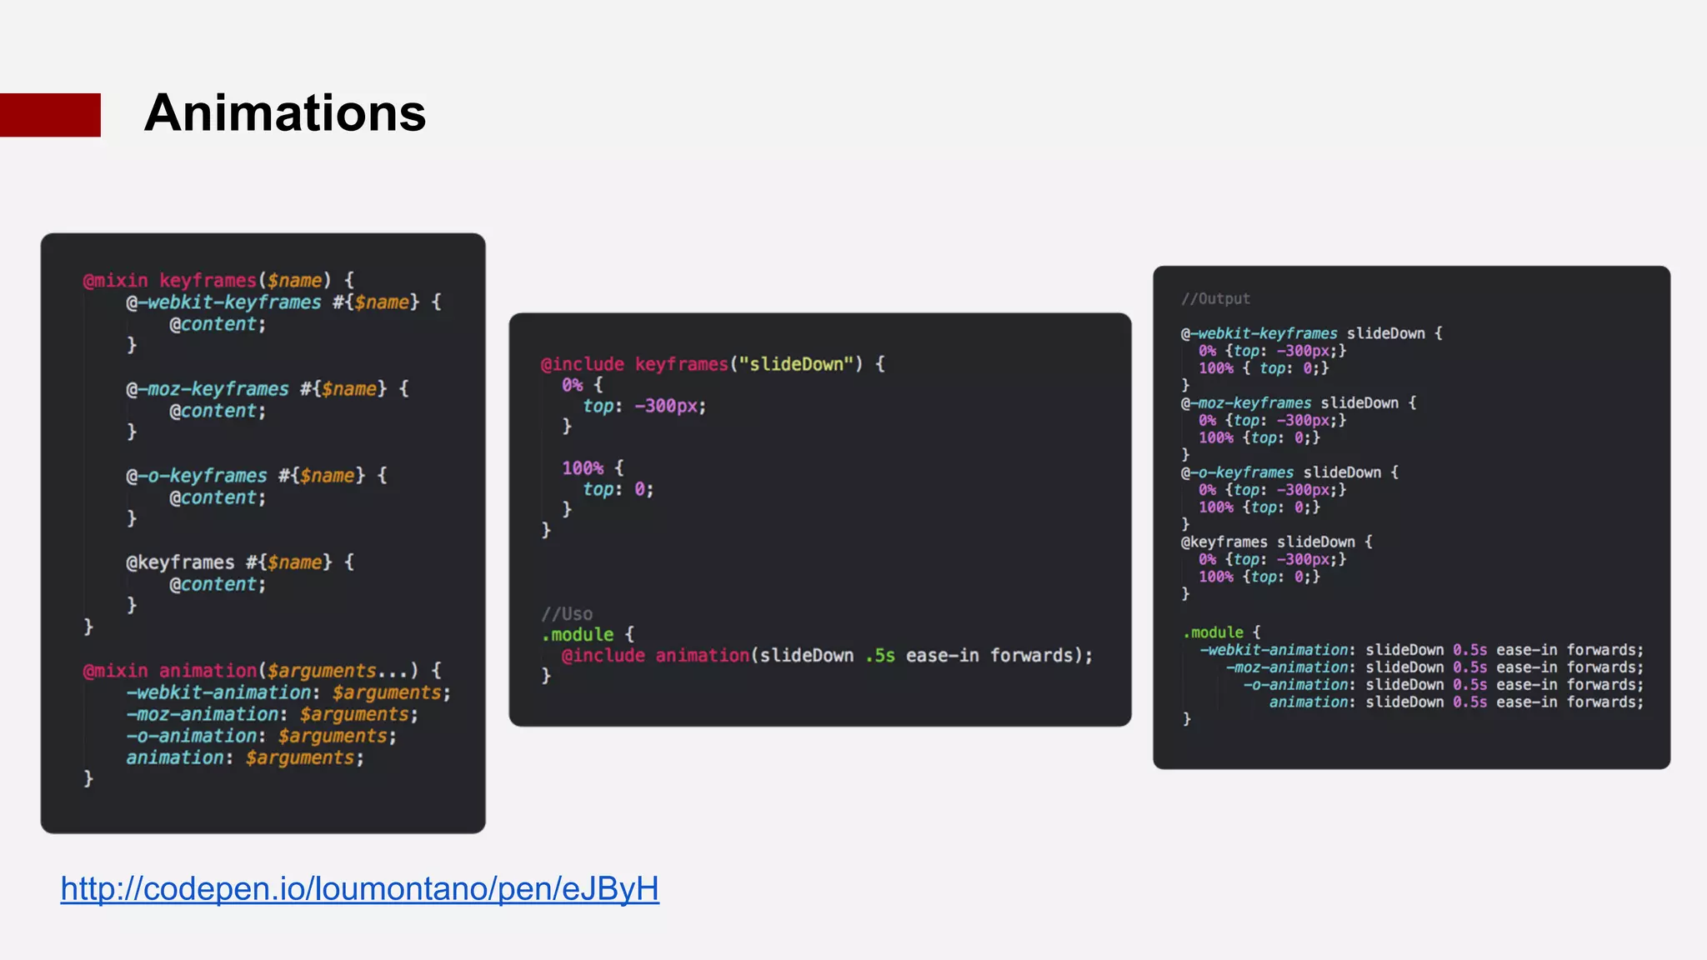This screenshot has height=960, width=1707.
Task: Click the '@mixin keyframes($name) {' line
Action: click(219, 280)
